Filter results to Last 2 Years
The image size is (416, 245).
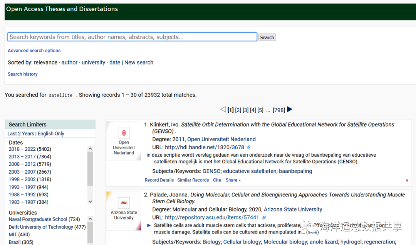tap(21, 133)
